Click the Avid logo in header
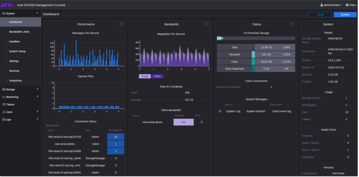The image size is (359, 177). pyautogui.click(x=7, y=5)
